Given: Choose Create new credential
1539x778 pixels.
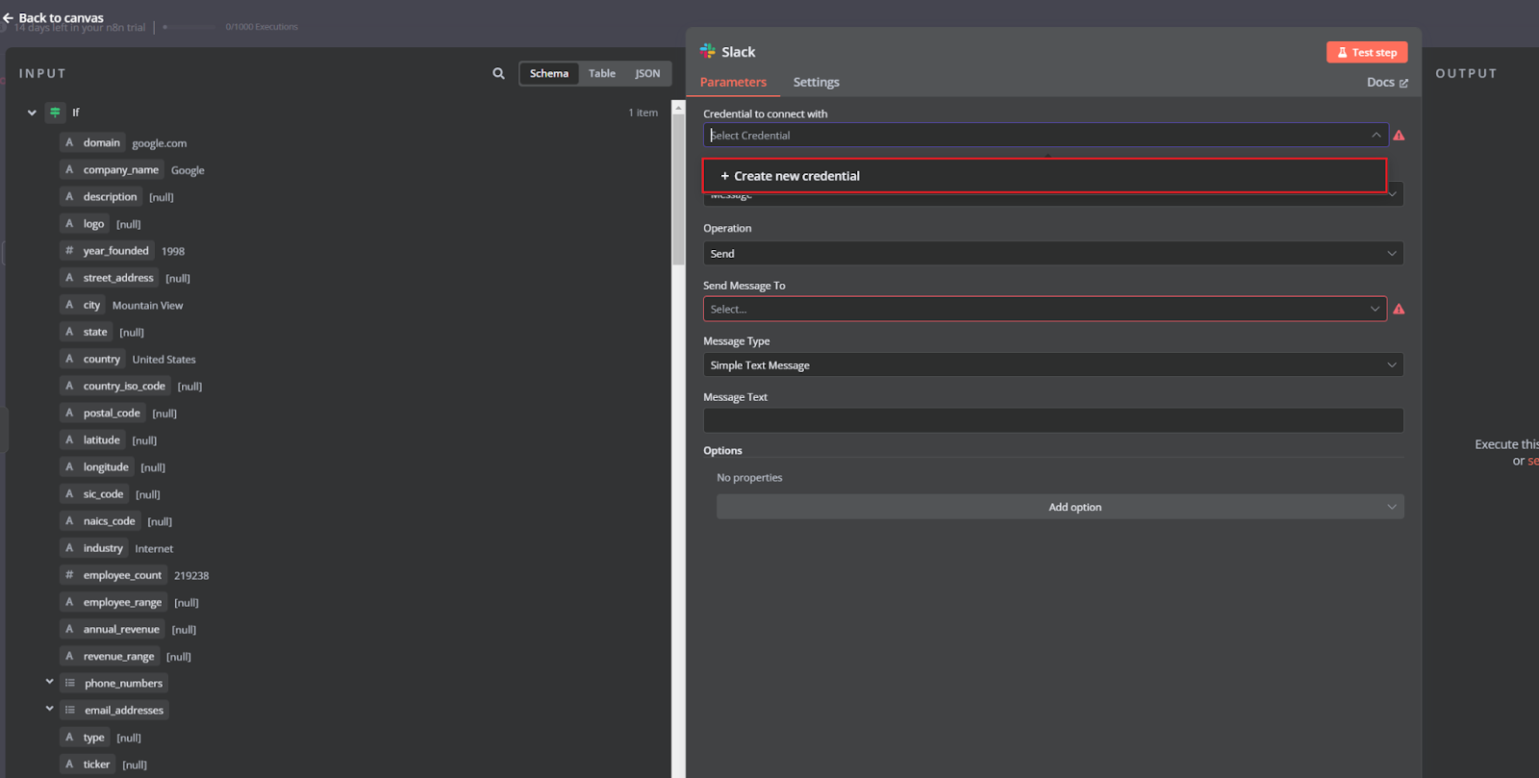Looking at the screenshot, I should (x=1045, y=176).
